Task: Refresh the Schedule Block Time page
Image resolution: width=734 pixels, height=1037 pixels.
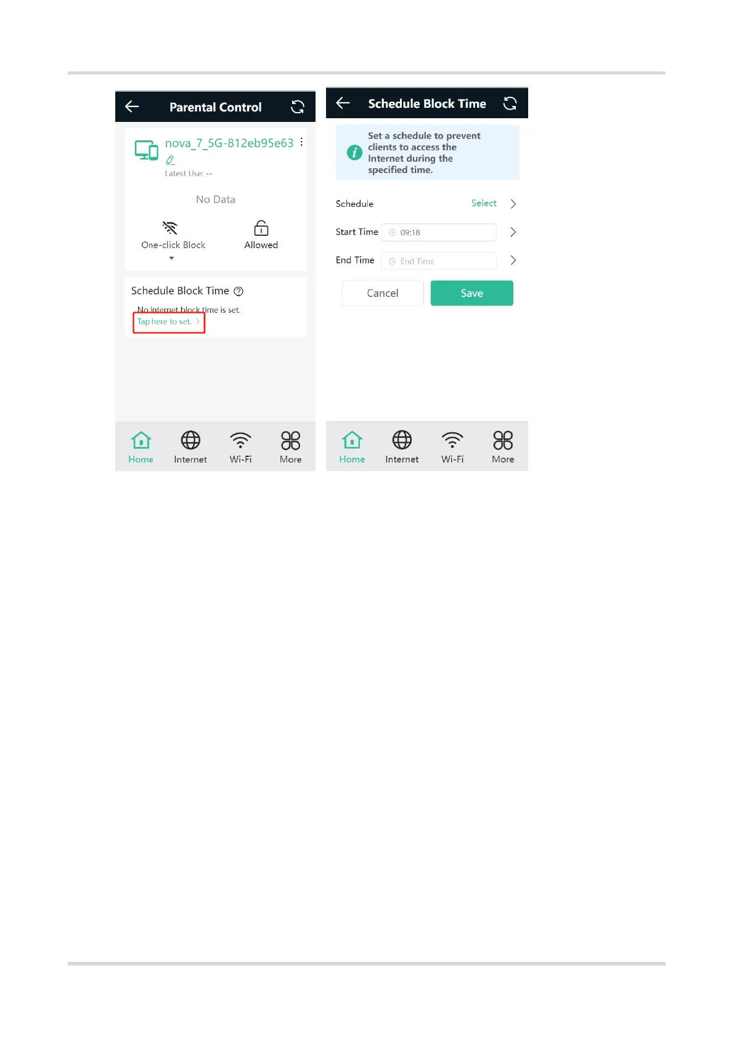Action: pos(510,103)
